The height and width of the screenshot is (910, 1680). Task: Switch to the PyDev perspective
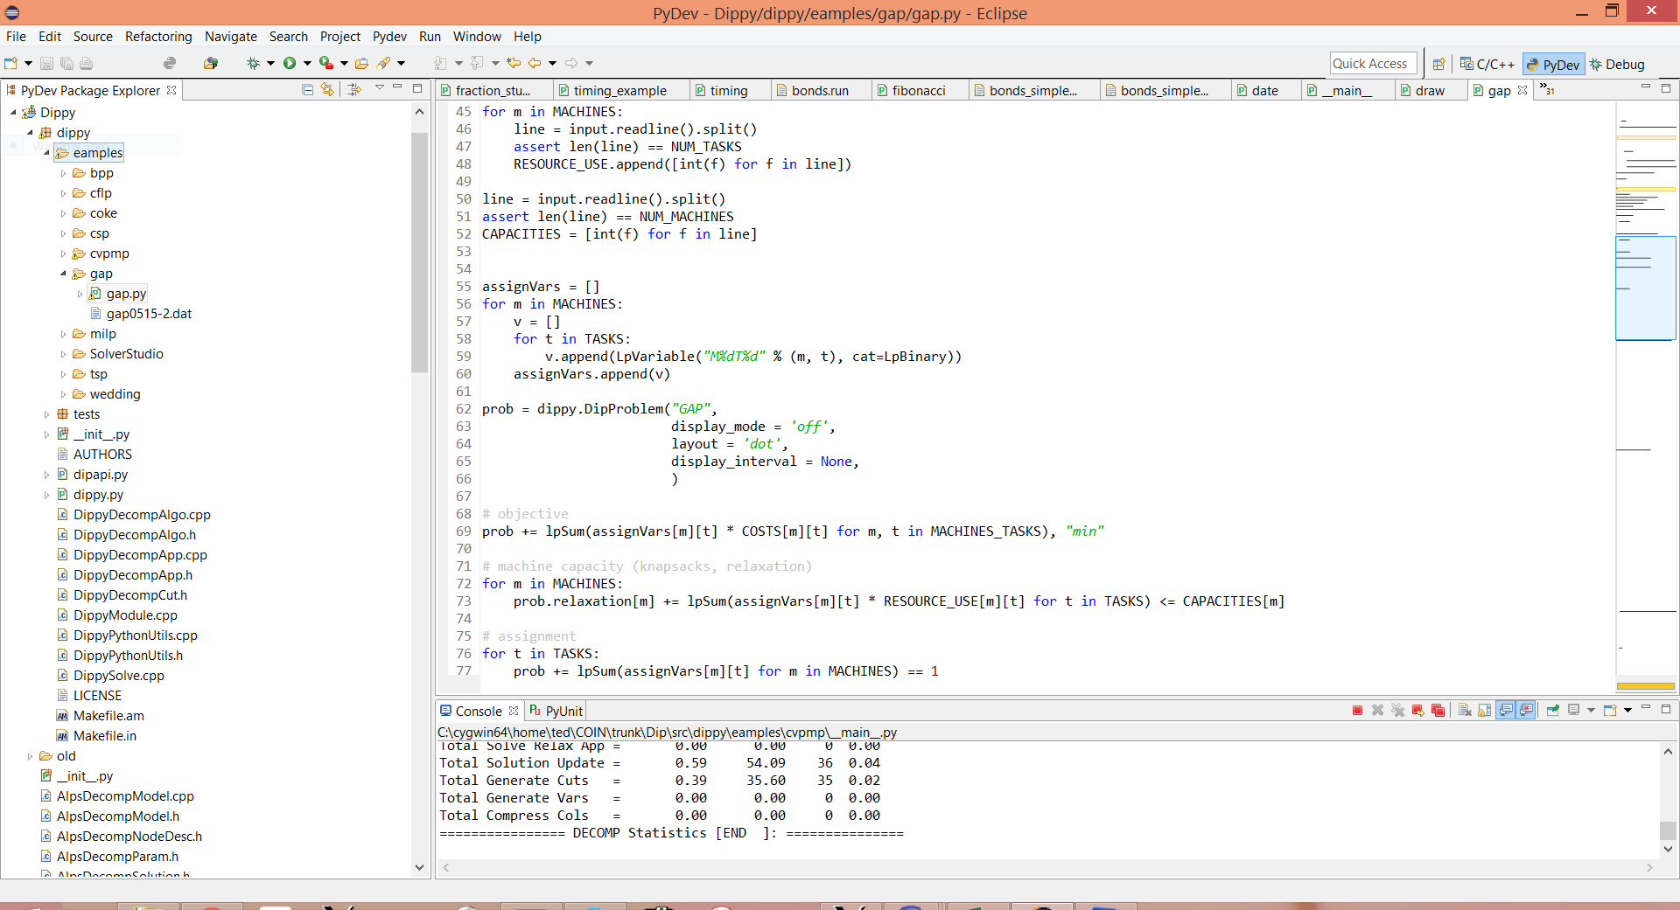[1553, 65]
